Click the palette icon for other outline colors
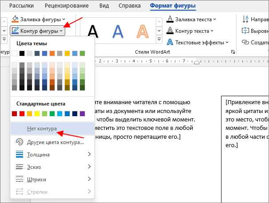 coord(20,142)
